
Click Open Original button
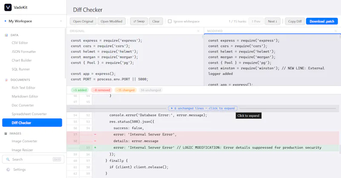(x=83, y=21)
